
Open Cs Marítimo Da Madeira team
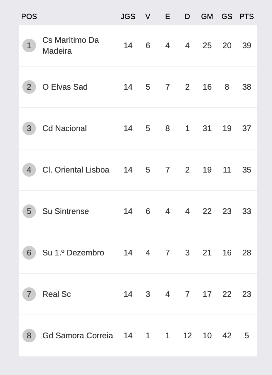[71, 46]
